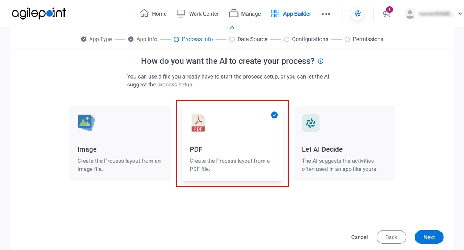Image resolution: width=464 pixels, height=250 pixels.
Task: Expand the user account dropdown arrow
Action: [x=460, y=14]
